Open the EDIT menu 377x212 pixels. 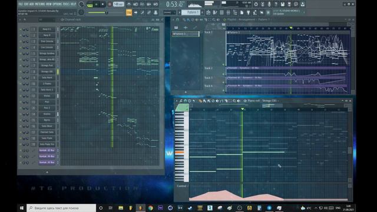(x=26, y=4)
